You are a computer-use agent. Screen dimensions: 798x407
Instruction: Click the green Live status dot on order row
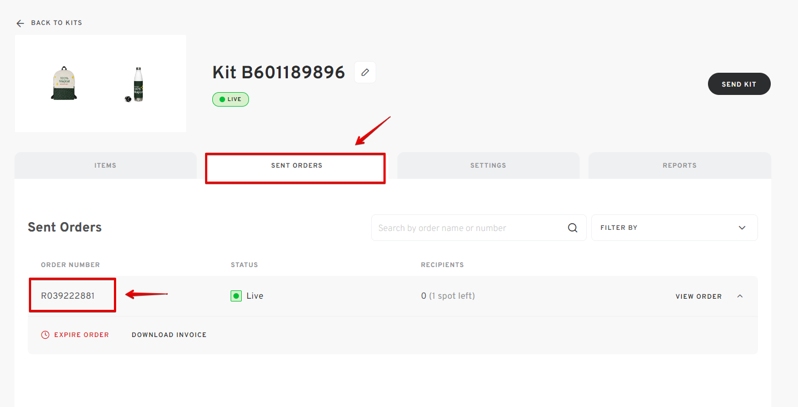(236, 295)
